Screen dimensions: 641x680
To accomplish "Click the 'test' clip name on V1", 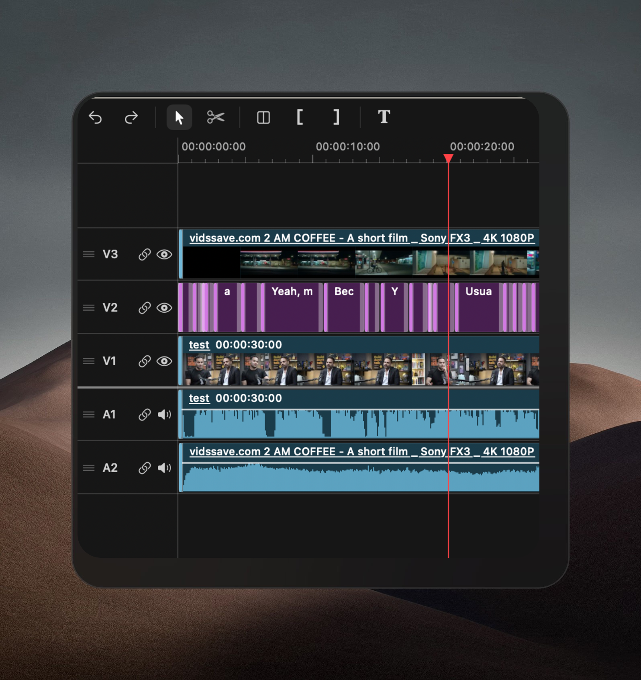I will 199,345.
